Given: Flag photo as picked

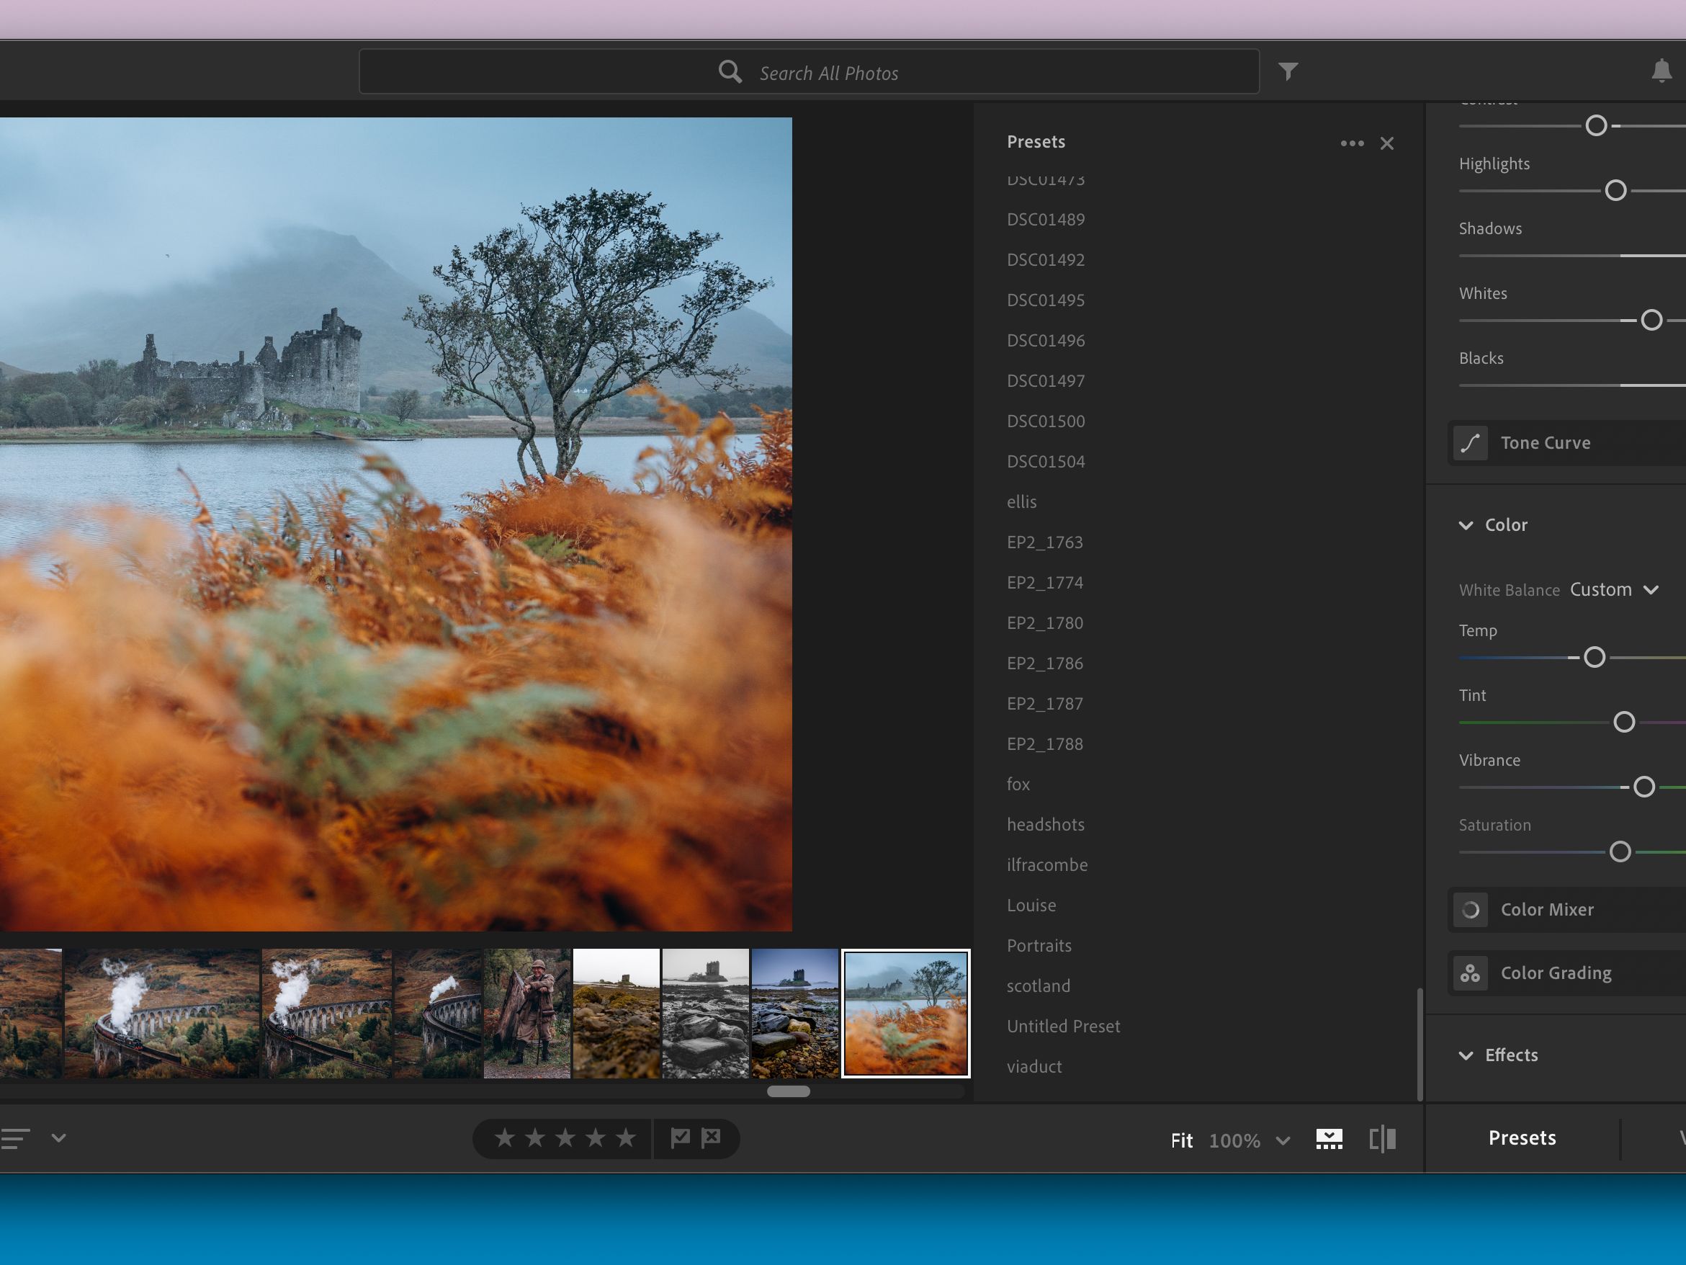Looking at the screenshot, I should point(680,1137).
